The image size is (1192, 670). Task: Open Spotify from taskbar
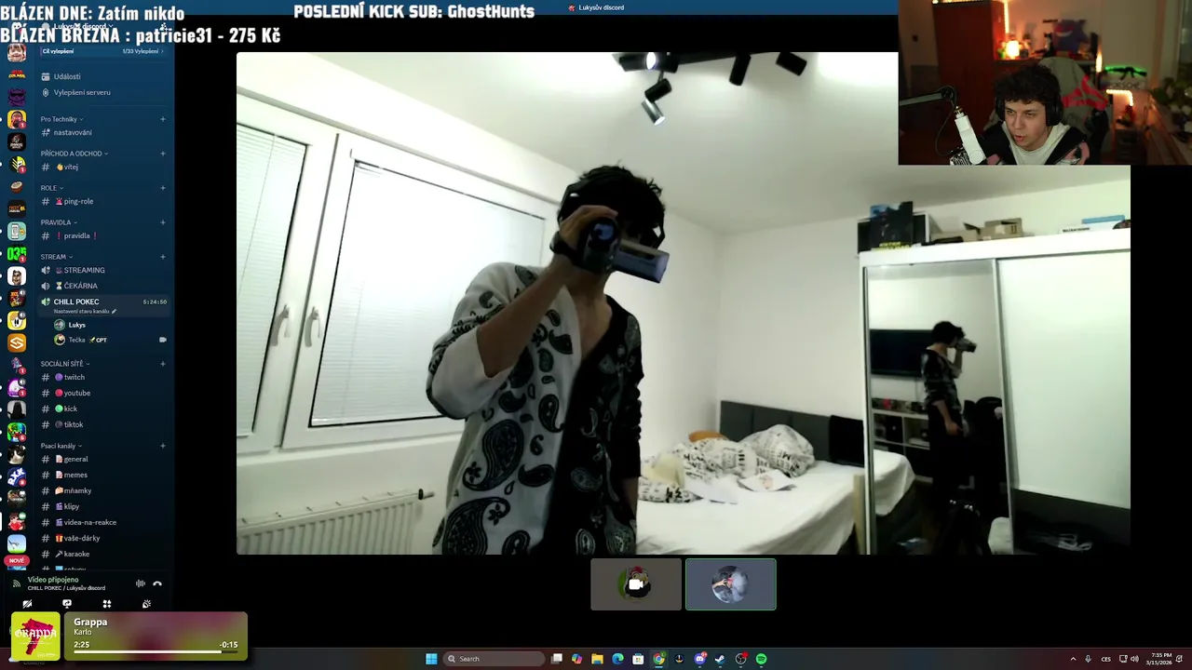coord(761,659)
